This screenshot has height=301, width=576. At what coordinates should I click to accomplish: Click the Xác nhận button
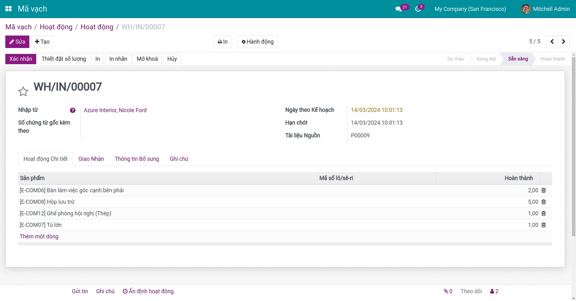point(21,59)
